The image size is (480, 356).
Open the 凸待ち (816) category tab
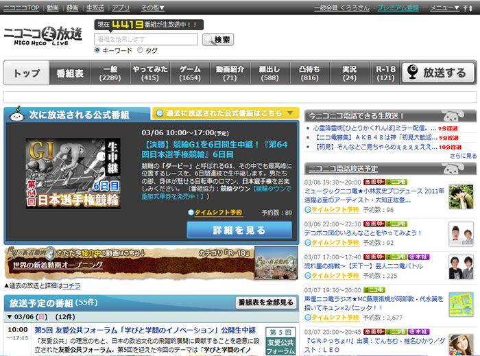(309, 73)
